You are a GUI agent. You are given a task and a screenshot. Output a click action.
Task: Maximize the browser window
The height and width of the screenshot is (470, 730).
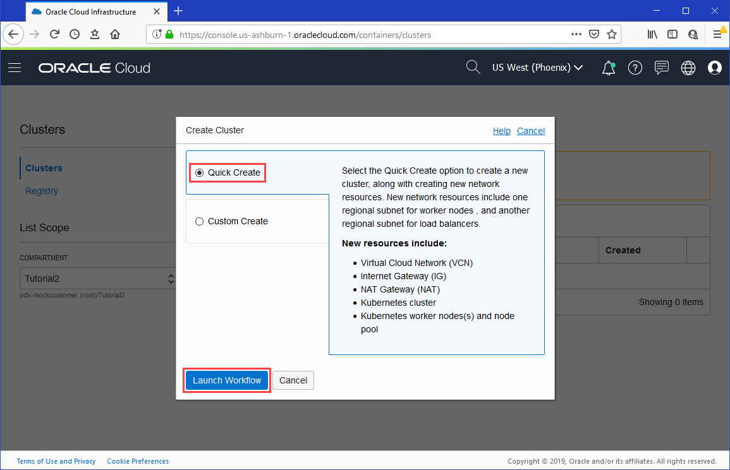click(686, 11)
